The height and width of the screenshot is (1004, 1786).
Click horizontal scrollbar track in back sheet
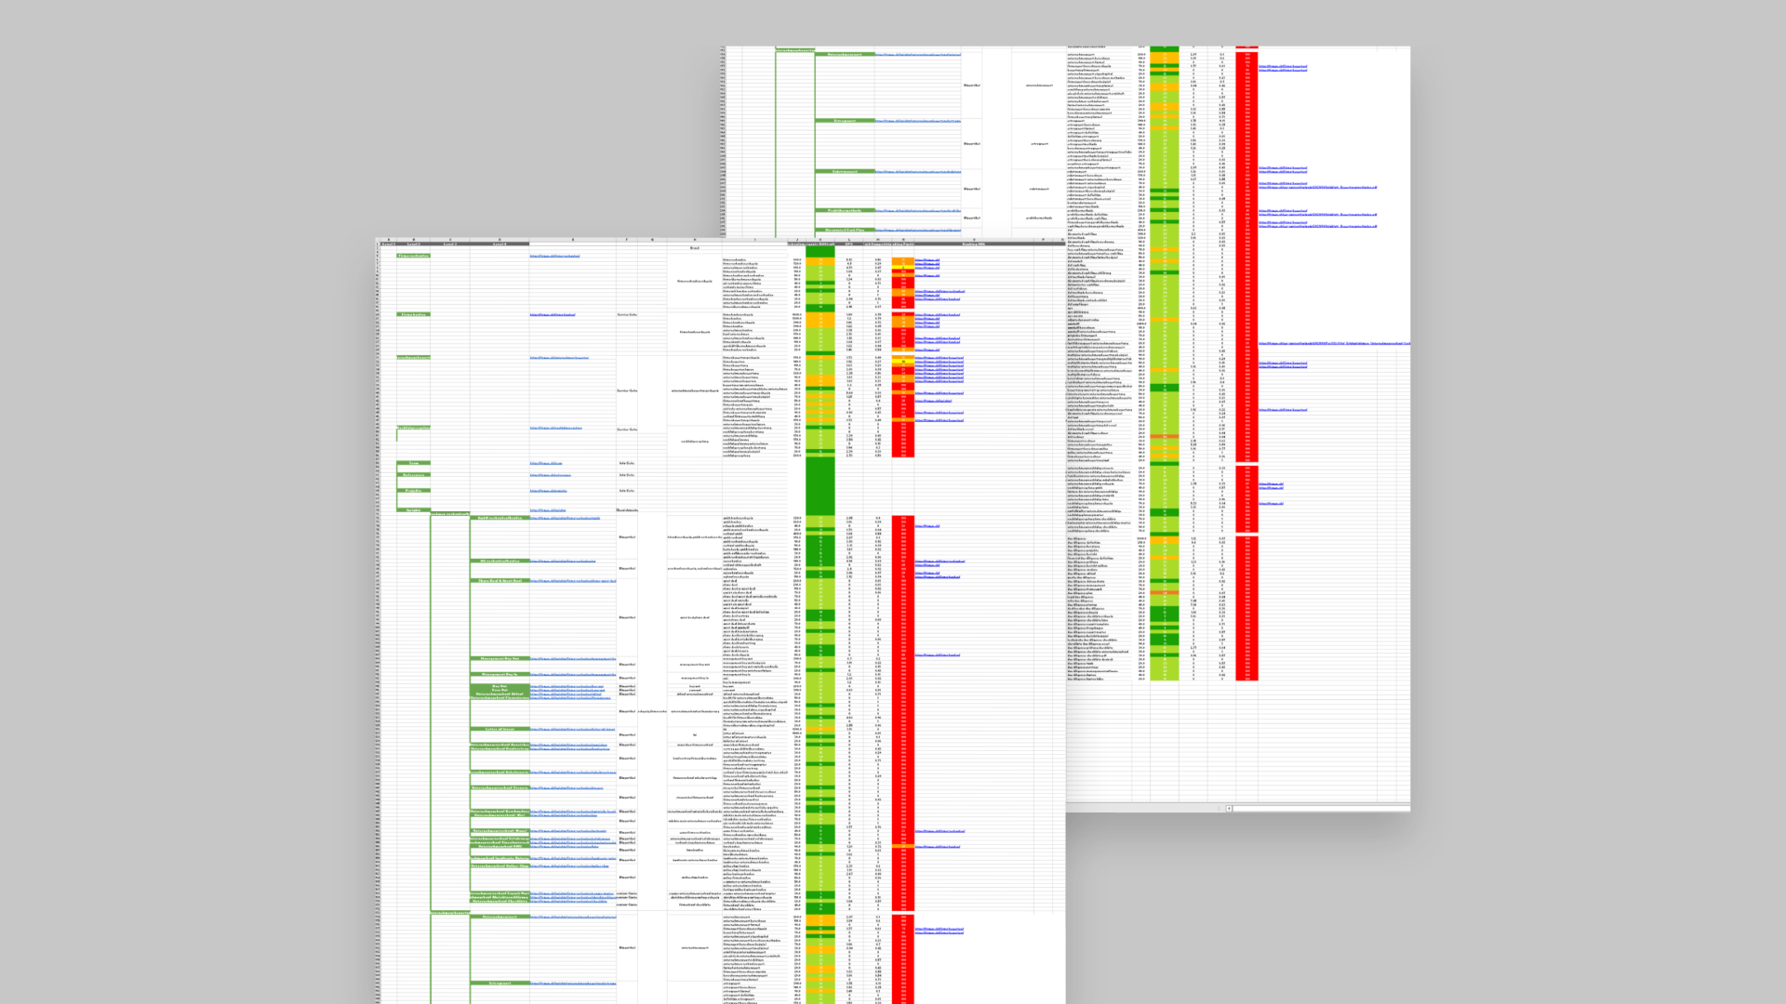coord(1321,808)
